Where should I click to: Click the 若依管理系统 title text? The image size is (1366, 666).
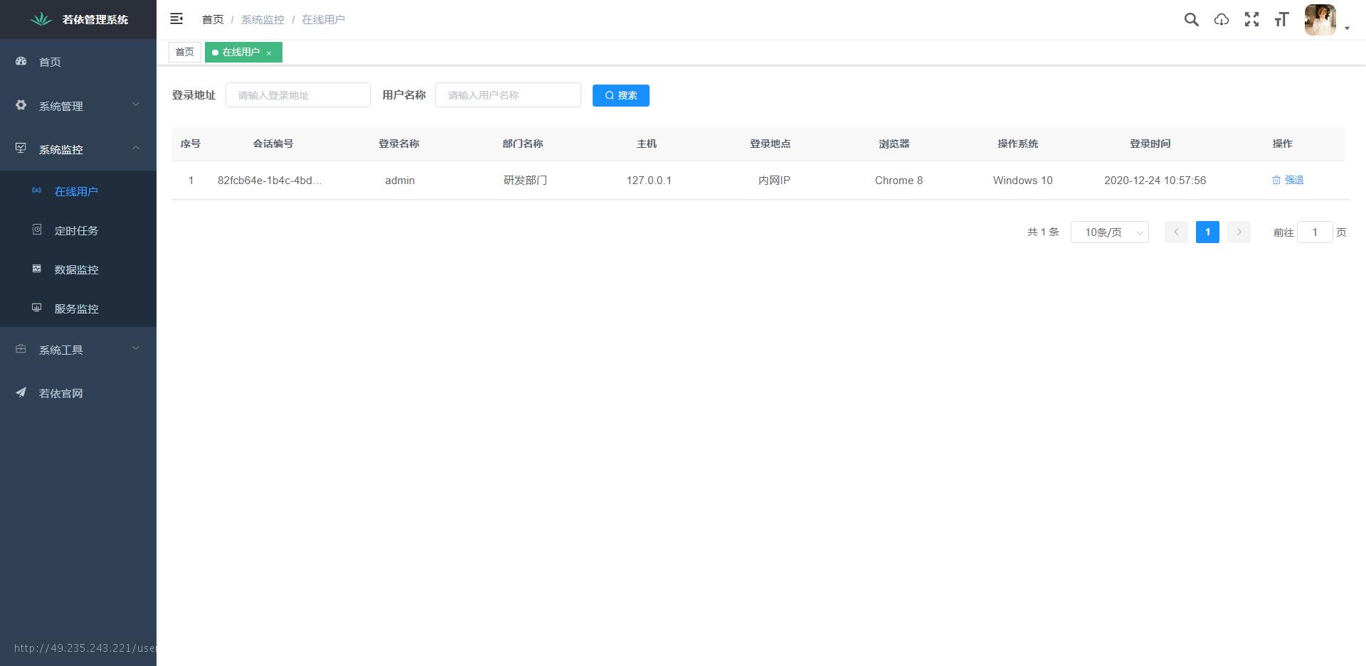(x=95, y=20)
